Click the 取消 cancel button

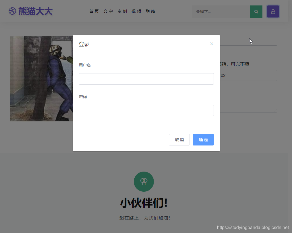[x=179, y=140]
